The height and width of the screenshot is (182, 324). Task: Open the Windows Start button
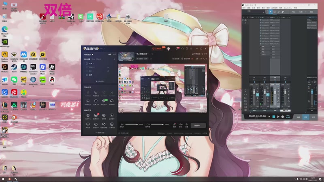[3, 179]
